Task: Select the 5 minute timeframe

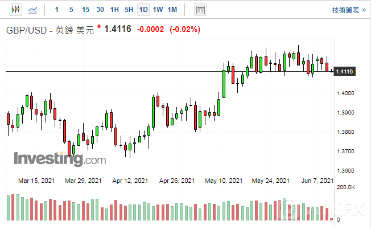Action: (71, 10)
